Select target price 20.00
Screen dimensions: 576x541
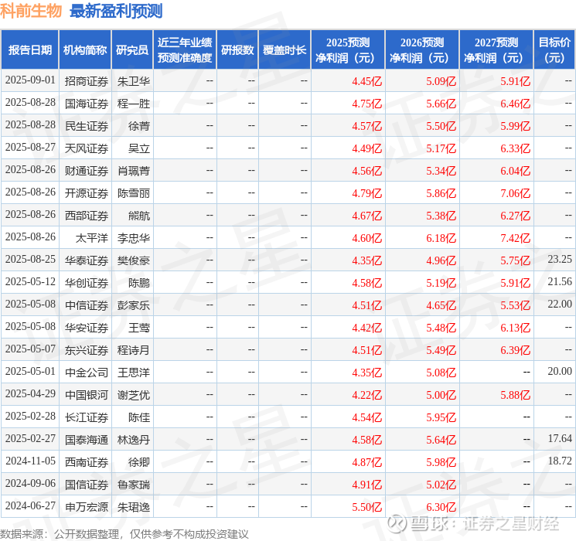pos(560,371)
